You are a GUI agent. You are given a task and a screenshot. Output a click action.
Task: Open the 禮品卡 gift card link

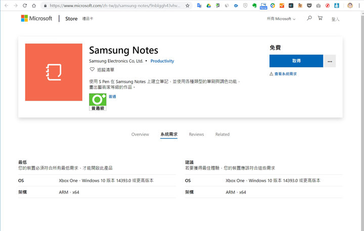[87, 19]
